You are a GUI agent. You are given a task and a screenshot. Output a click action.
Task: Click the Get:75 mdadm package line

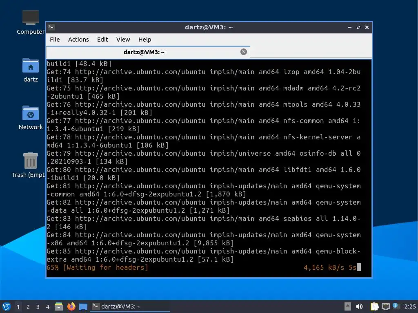tap(204, 92)
